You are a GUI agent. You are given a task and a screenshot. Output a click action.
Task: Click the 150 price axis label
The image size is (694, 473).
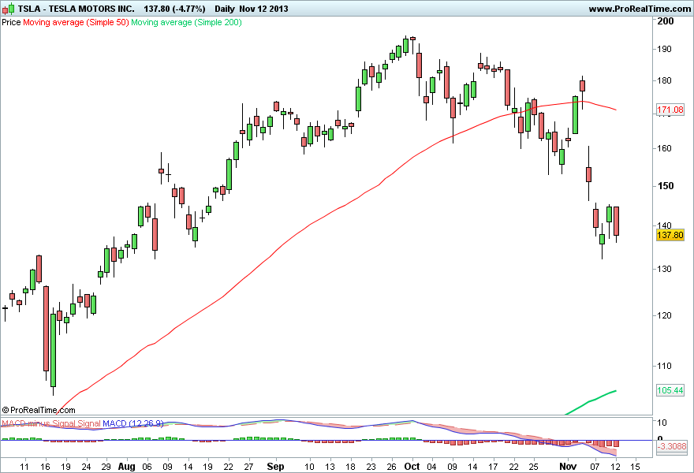coord(666,186)
